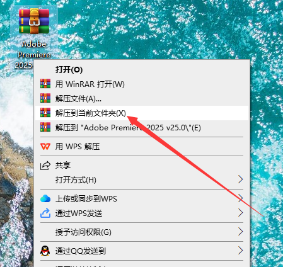283x267 pixels.
Task: Click the WPS cloud icon
Action: pyautogui.click(x=45, y=198)
